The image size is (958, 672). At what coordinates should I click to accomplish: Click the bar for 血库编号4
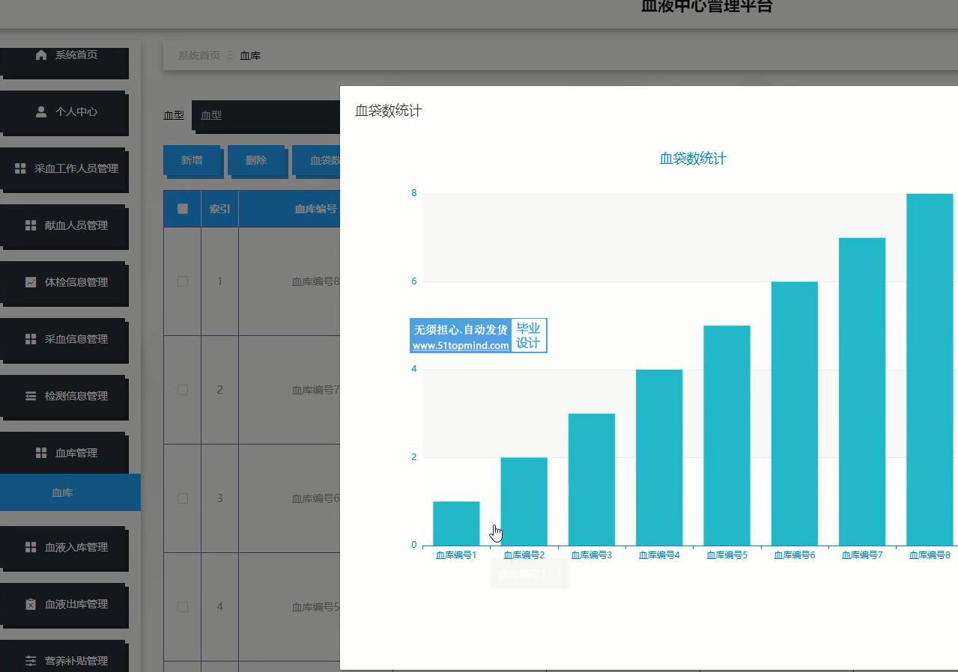[x=659, y=457]
